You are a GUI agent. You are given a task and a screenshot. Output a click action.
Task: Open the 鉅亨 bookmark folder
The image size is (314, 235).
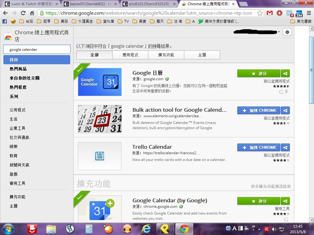(44, 21)
